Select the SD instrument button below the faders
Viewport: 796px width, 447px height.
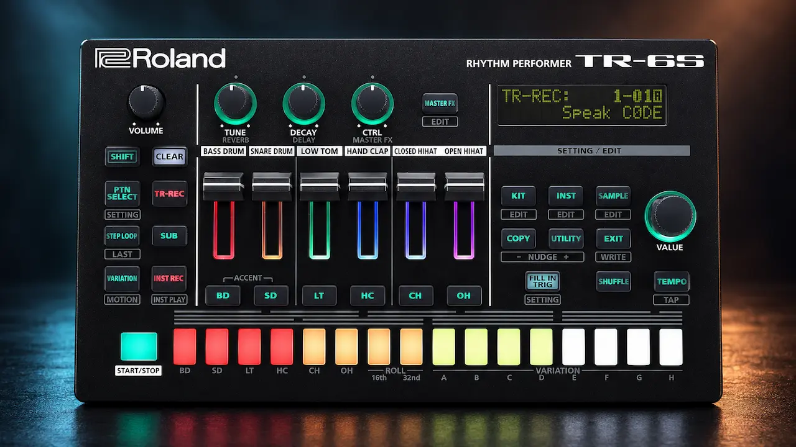coord(271,296)
